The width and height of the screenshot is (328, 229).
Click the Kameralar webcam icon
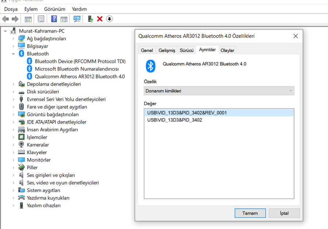(22, 144)
